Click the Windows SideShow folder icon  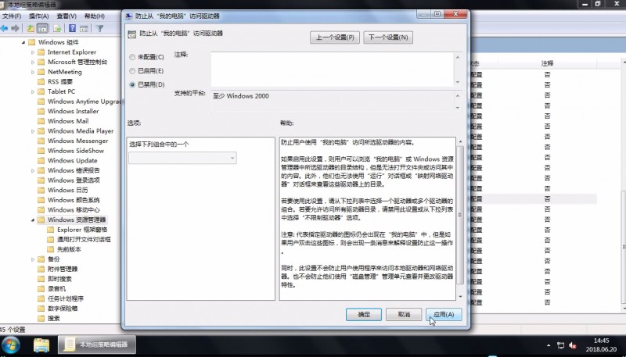click(41, 151)
